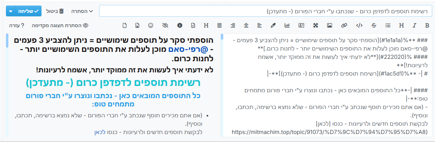Open עזרה formatting help

(17, 25)
